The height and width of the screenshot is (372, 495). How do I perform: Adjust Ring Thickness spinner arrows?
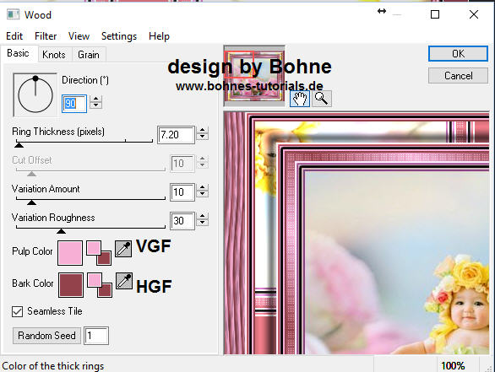[203, 134]
